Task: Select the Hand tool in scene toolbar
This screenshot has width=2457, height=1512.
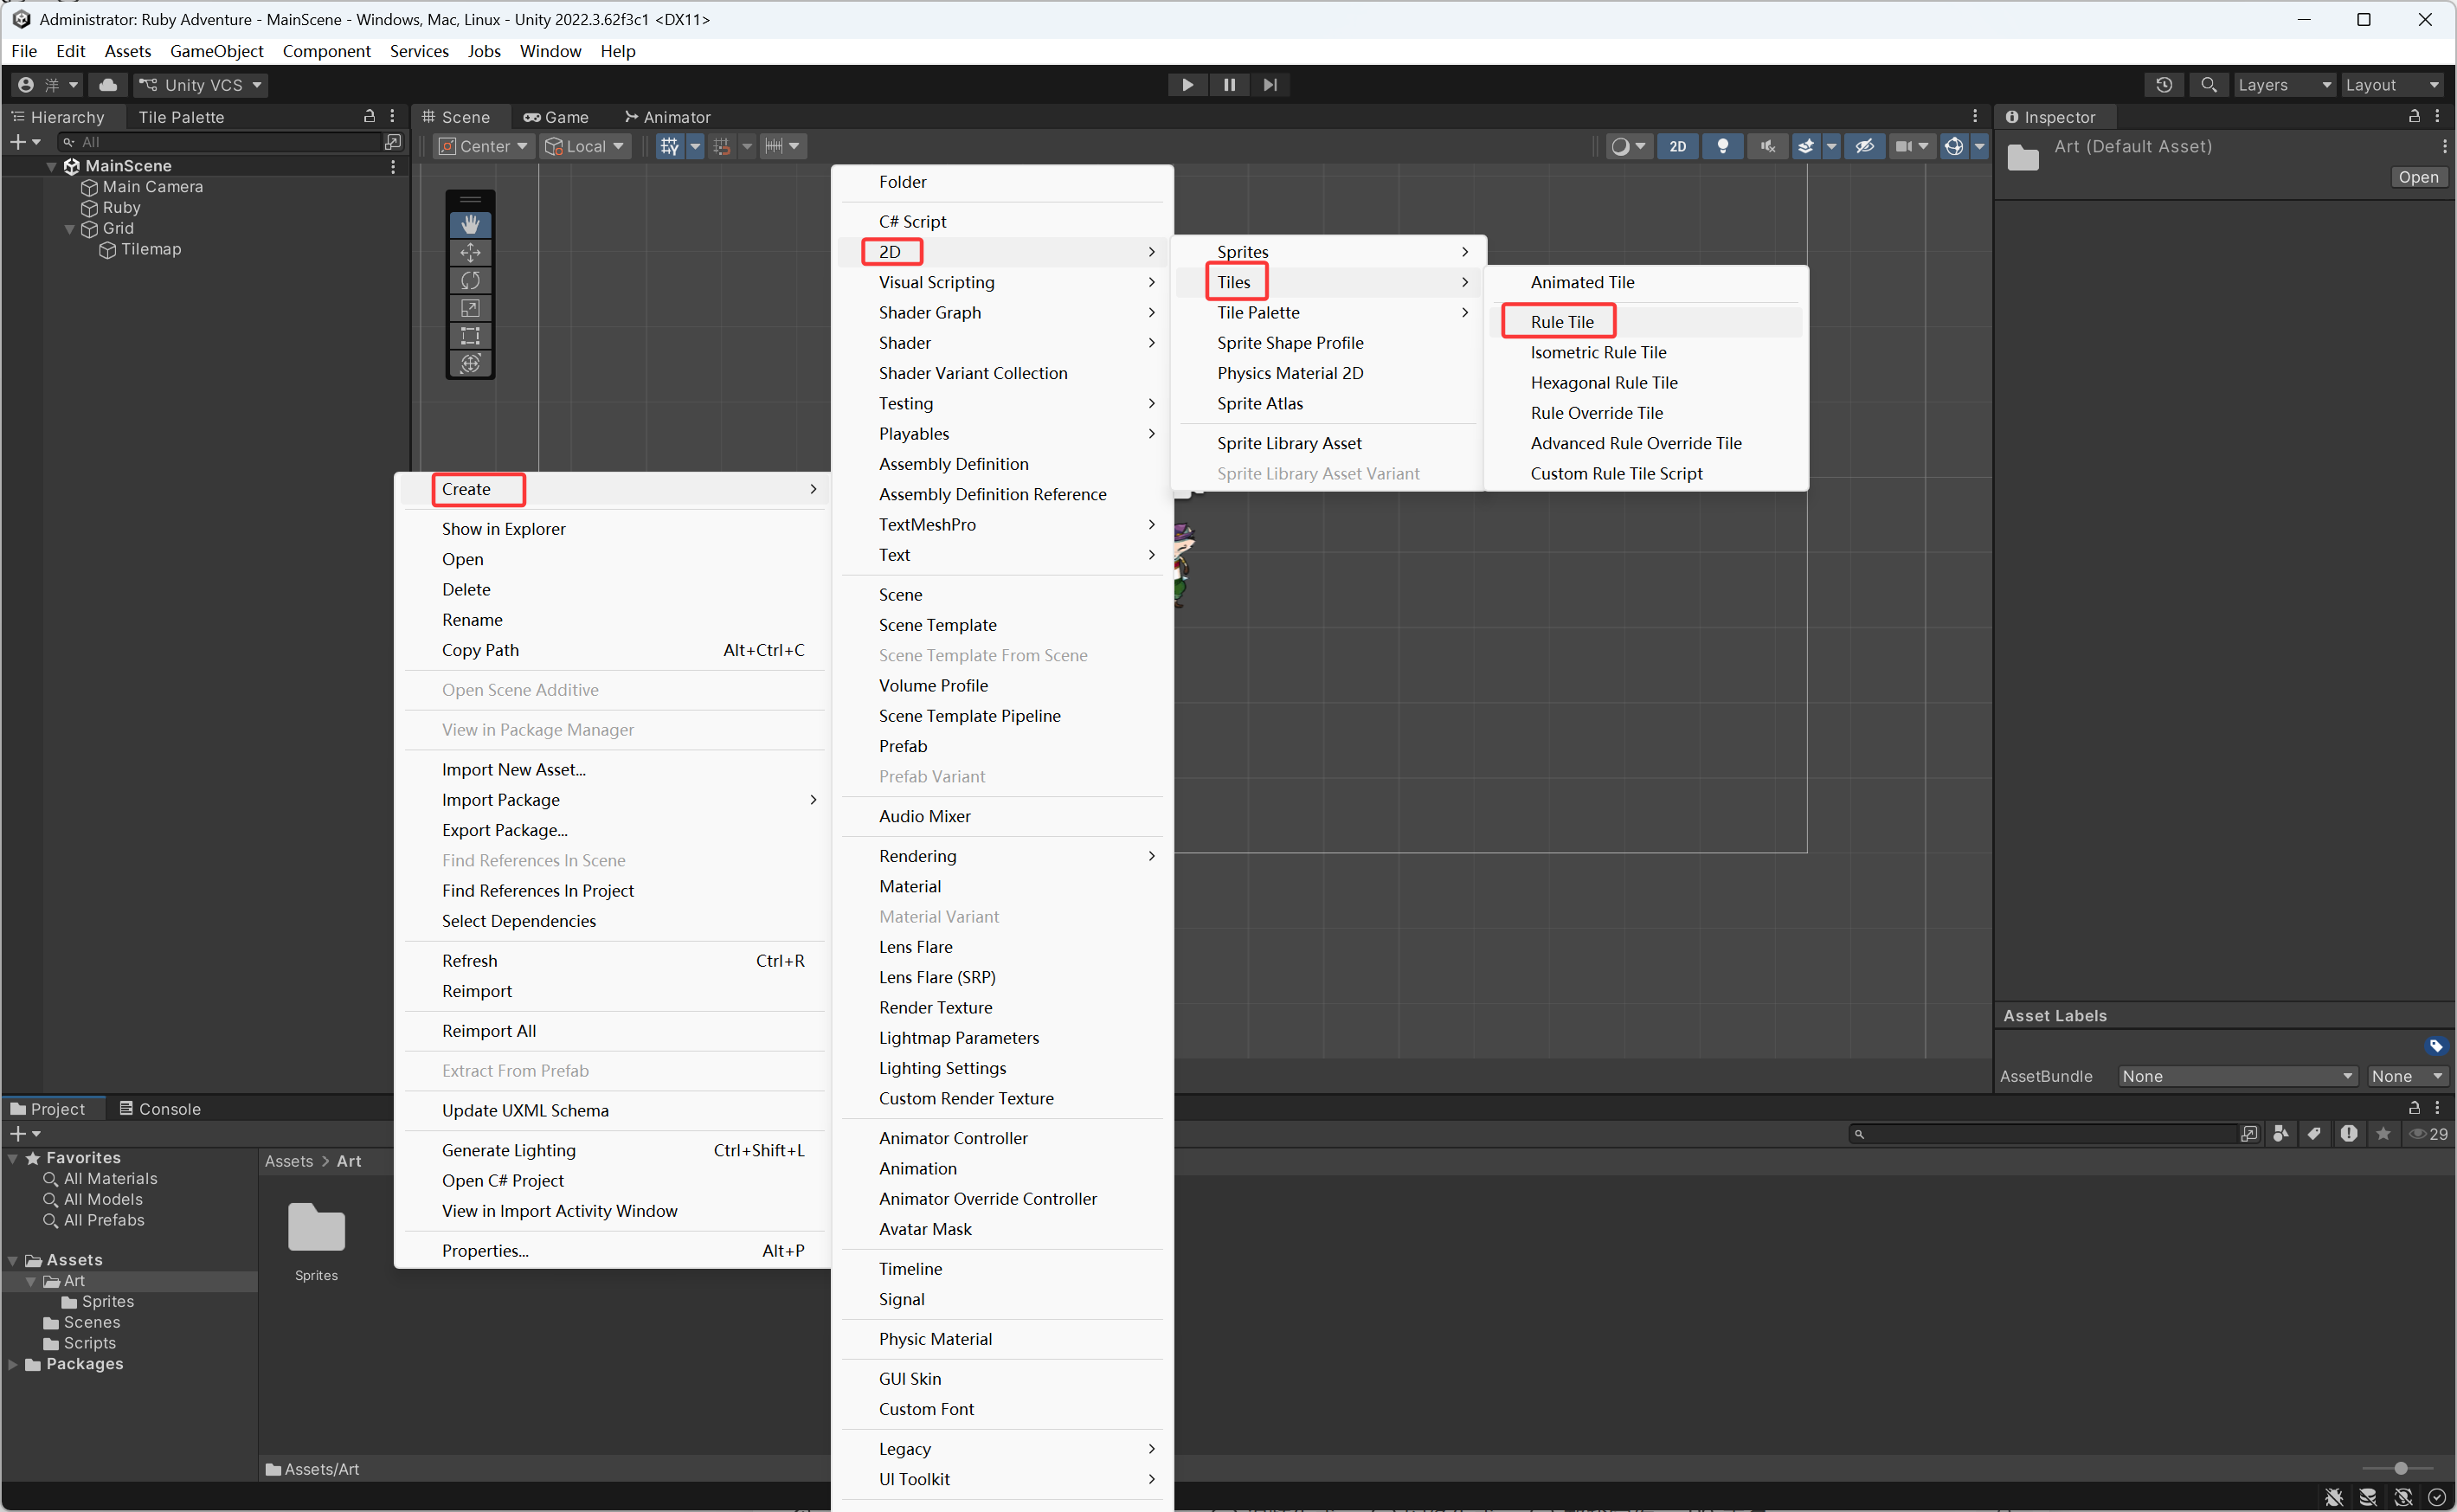Action: click(470, 224)
